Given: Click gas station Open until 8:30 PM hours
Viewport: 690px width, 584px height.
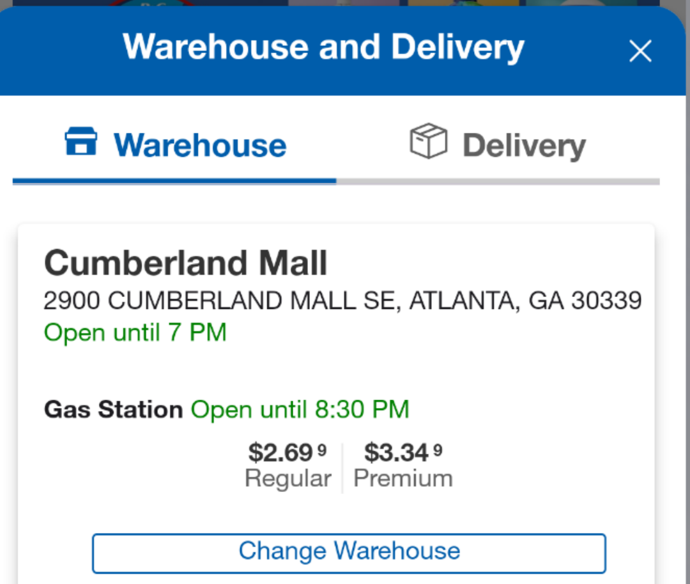Looking at the screenshot, I should [x=300, y=409].
